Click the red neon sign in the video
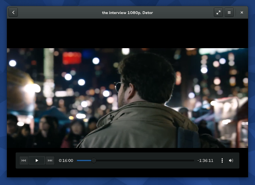The image size is (255, 185). [72, 58]
